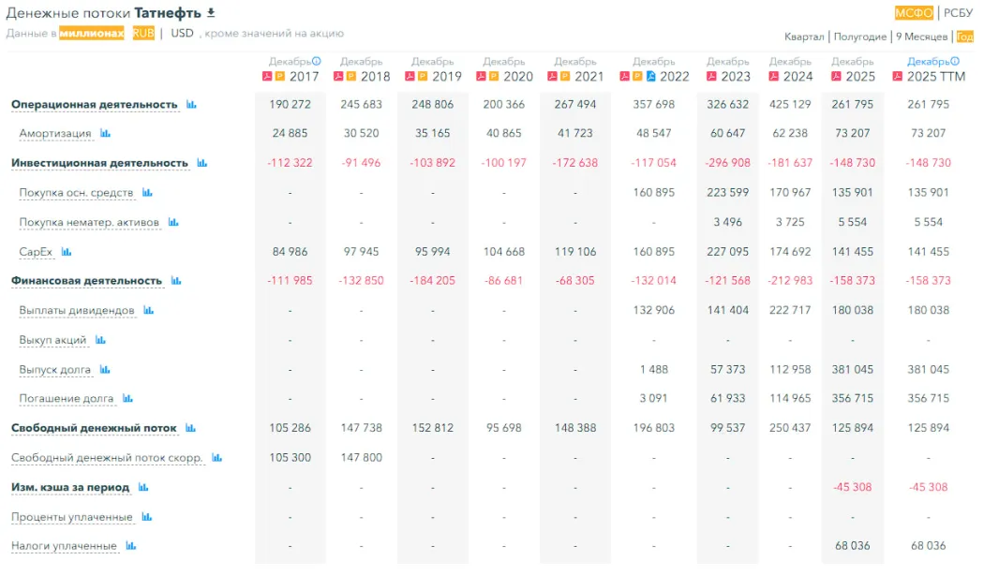Download the Татнефть cash flow data

[x=211, y=12]
